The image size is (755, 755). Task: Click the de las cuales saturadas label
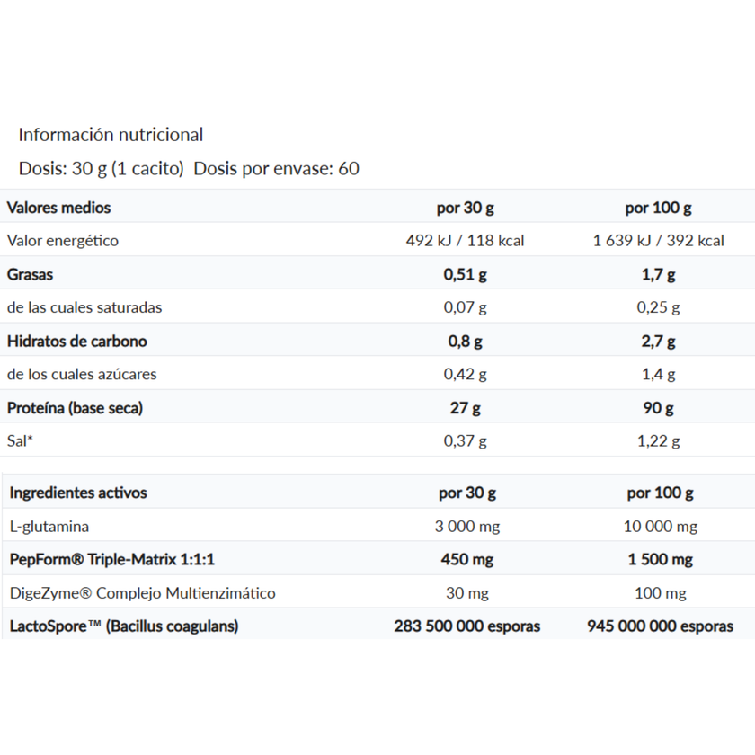(x=84, y=307)
